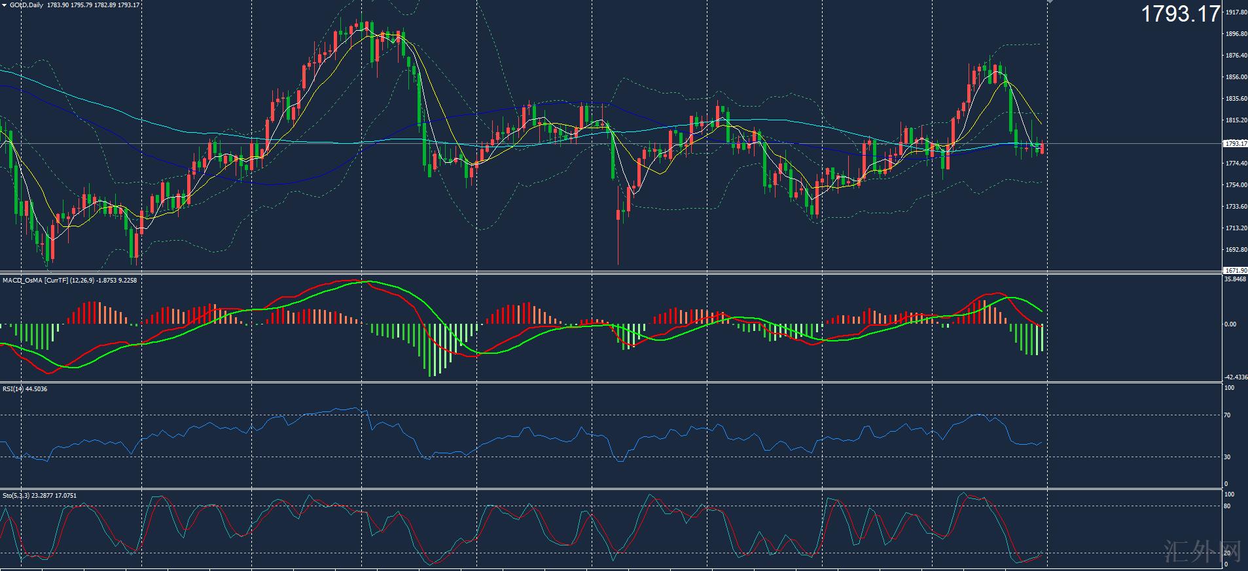Click RSI 70 level label on right axis

coord(1228,415)
